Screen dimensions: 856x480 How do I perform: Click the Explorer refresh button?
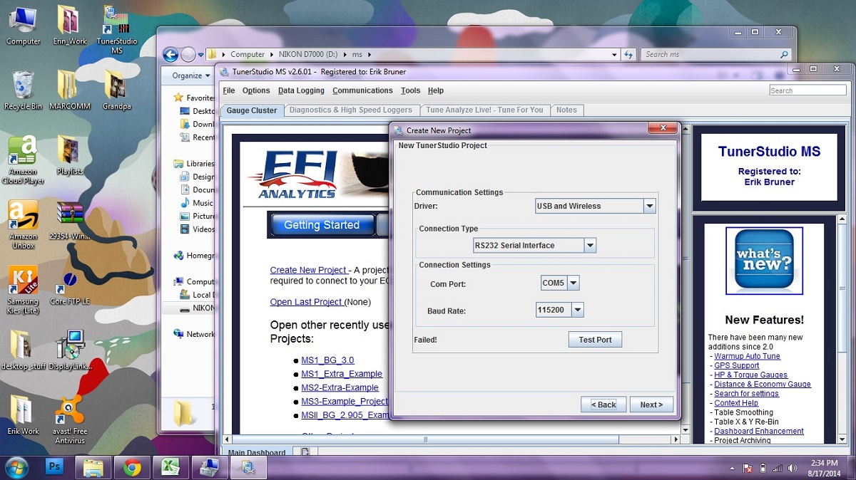[628, 54]
